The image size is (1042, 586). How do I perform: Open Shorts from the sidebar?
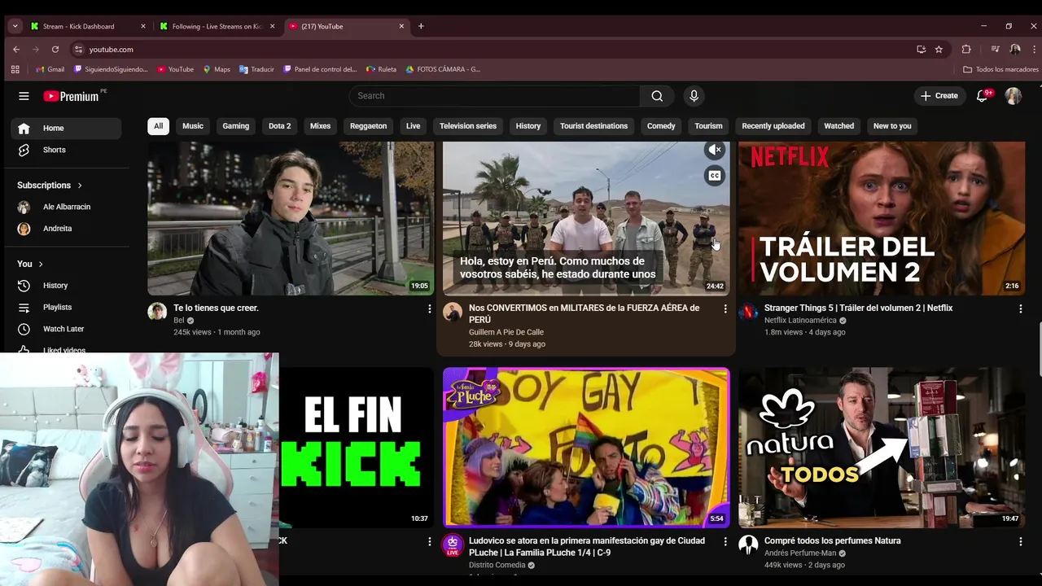[66, 150]
